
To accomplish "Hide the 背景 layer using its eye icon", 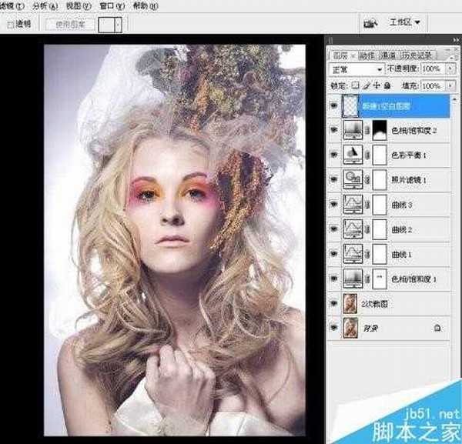I will tap(334, 327).
